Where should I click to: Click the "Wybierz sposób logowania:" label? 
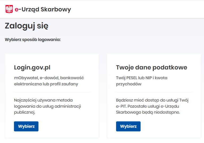click(33, 40)
